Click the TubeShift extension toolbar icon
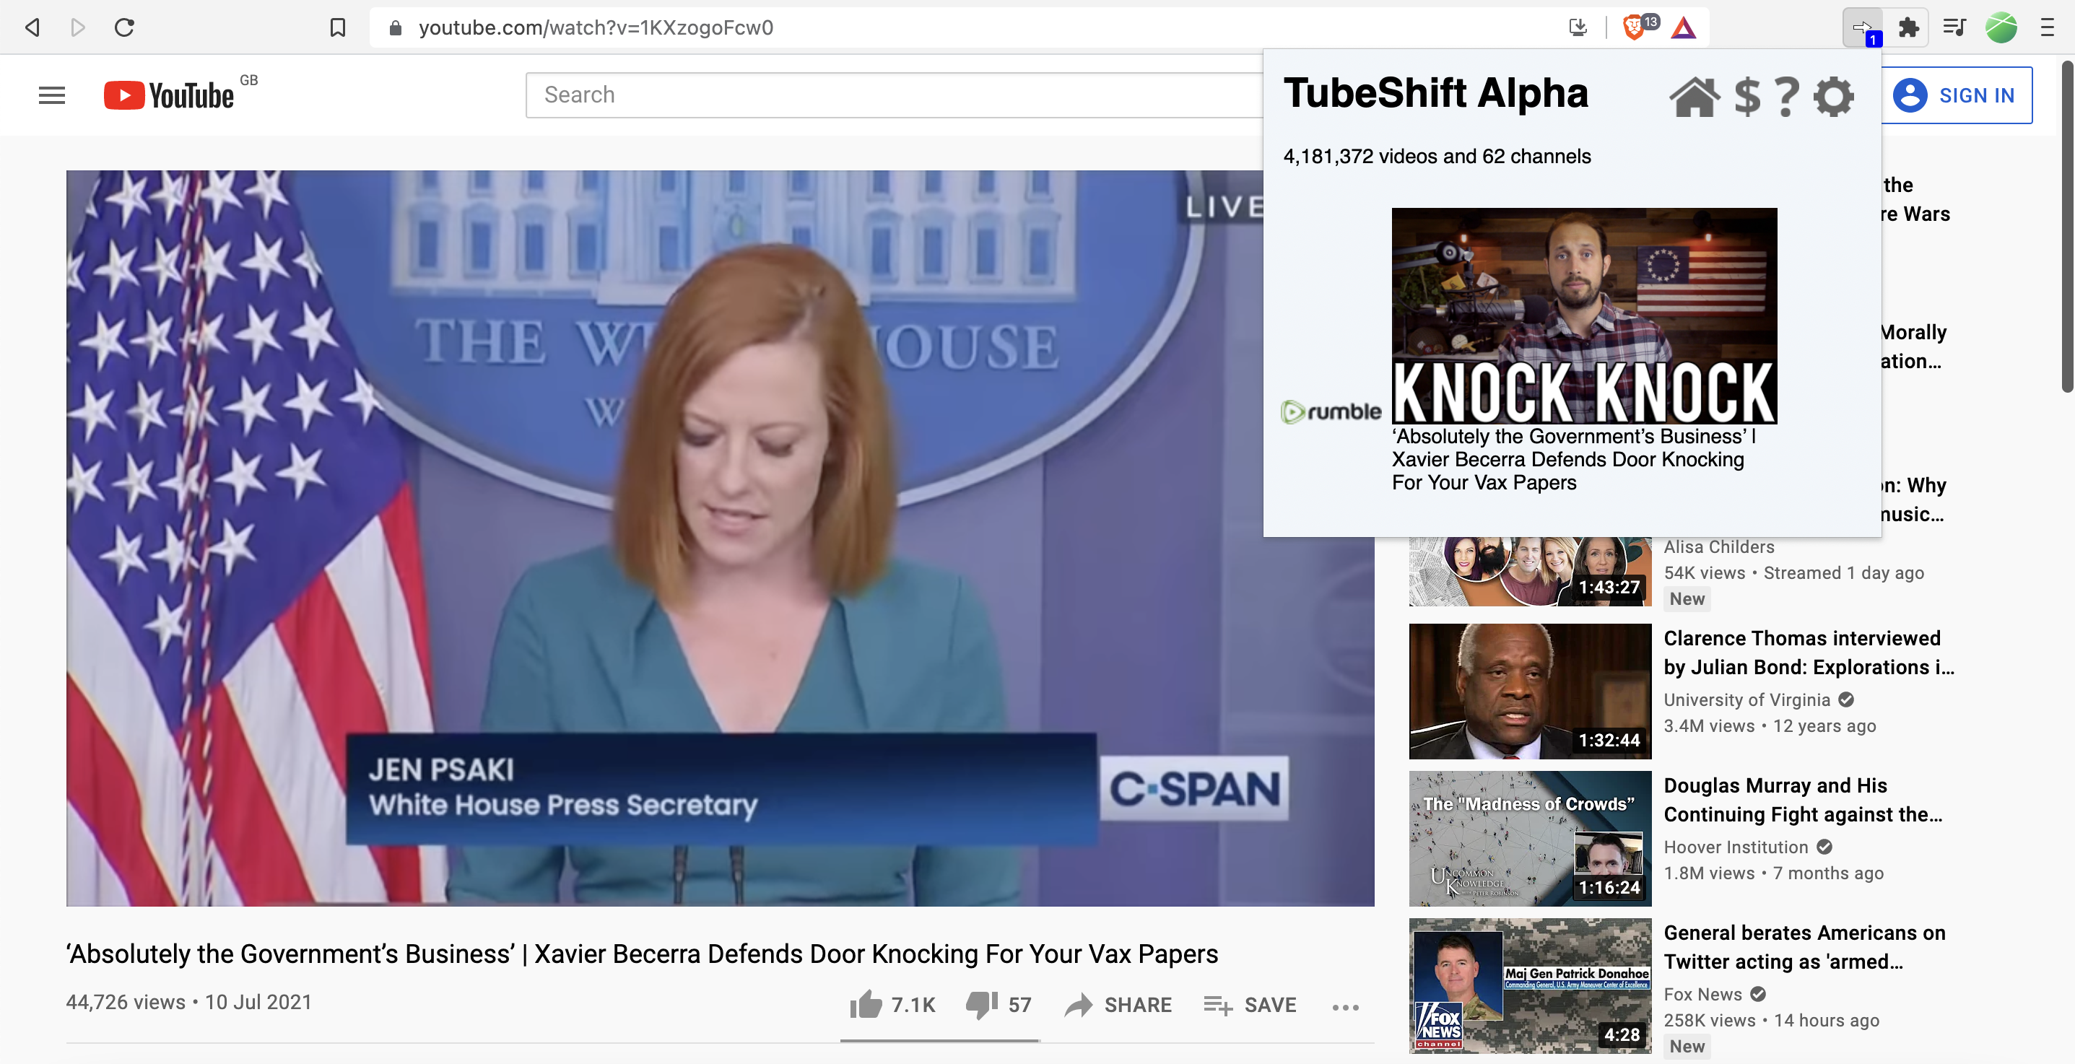The image size is (2075, 1064). coord(1862,28)
